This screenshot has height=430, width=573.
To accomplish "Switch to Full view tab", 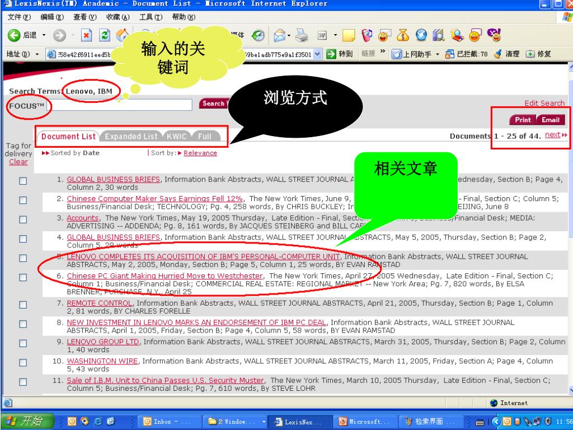I will (x=205, y=137).
